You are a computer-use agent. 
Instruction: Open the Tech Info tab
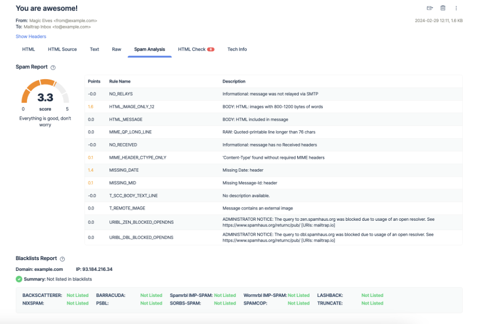pos(236,49)
